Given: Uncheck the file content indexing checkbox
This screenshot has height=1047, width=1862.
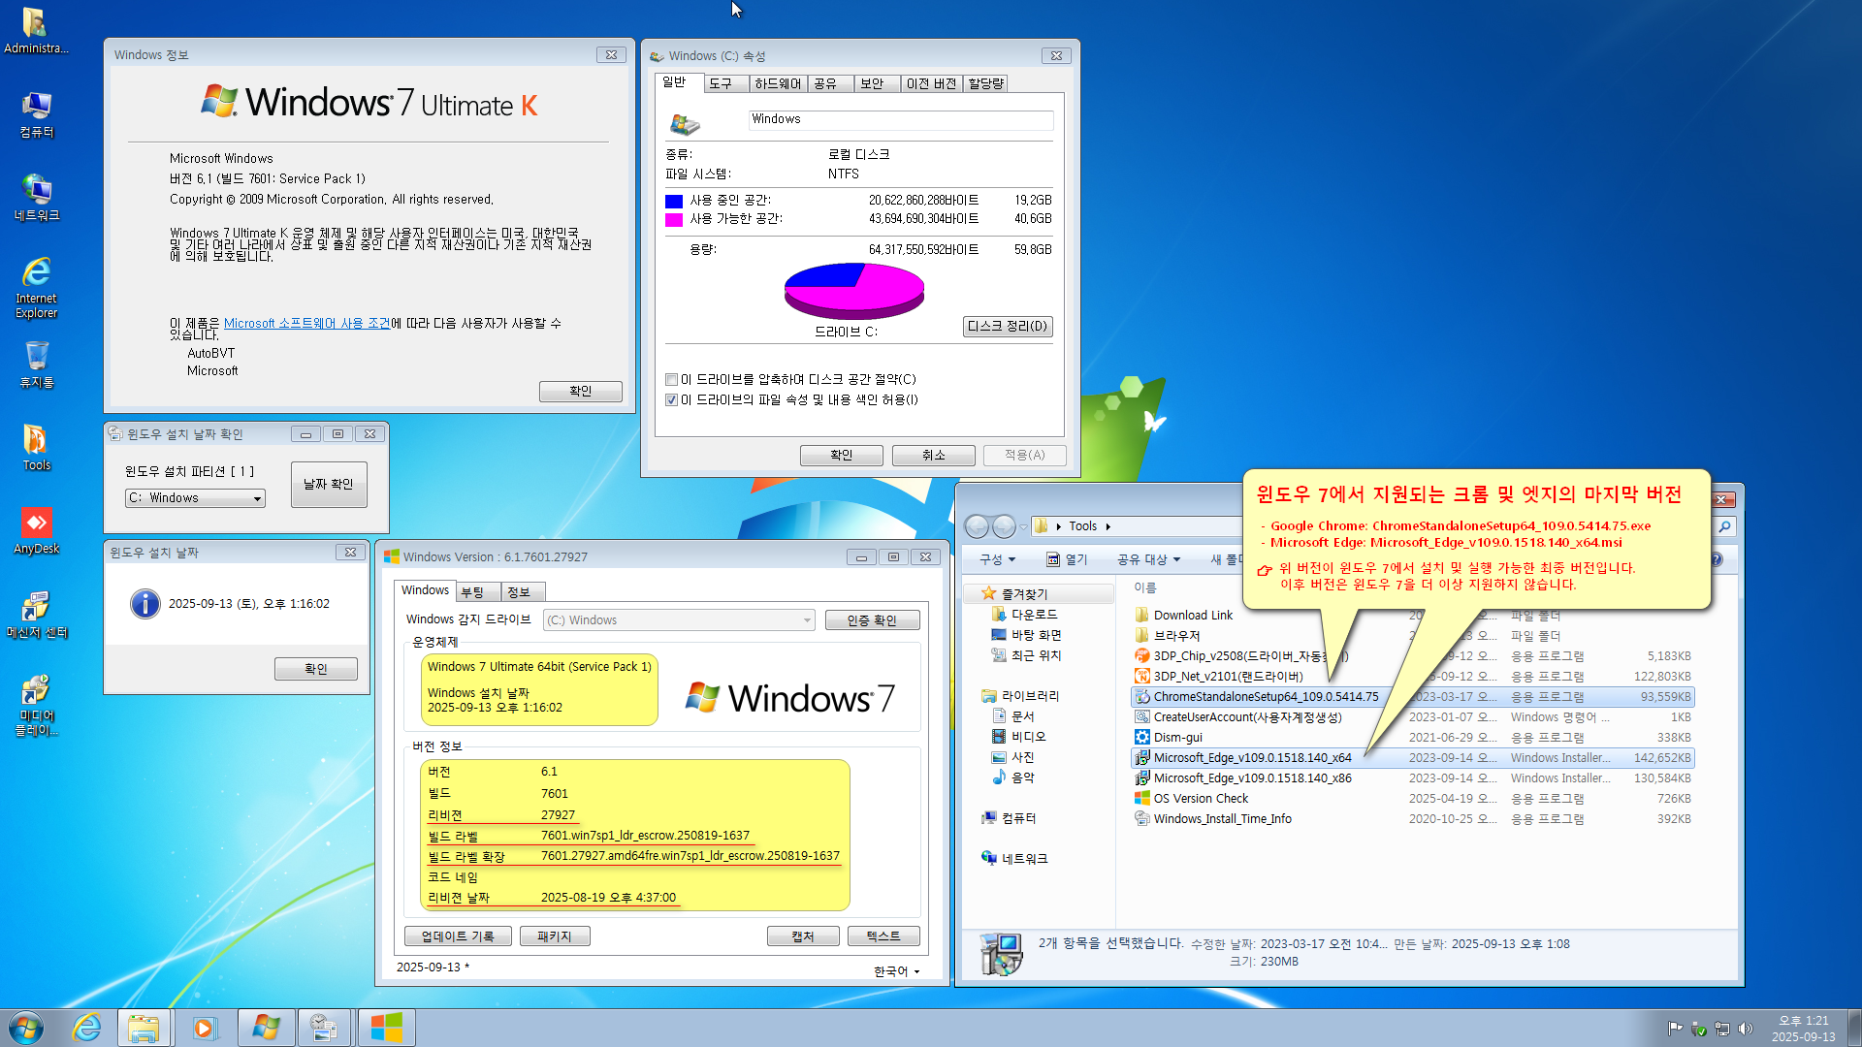Looking at the screenshot, I should 671,400.
